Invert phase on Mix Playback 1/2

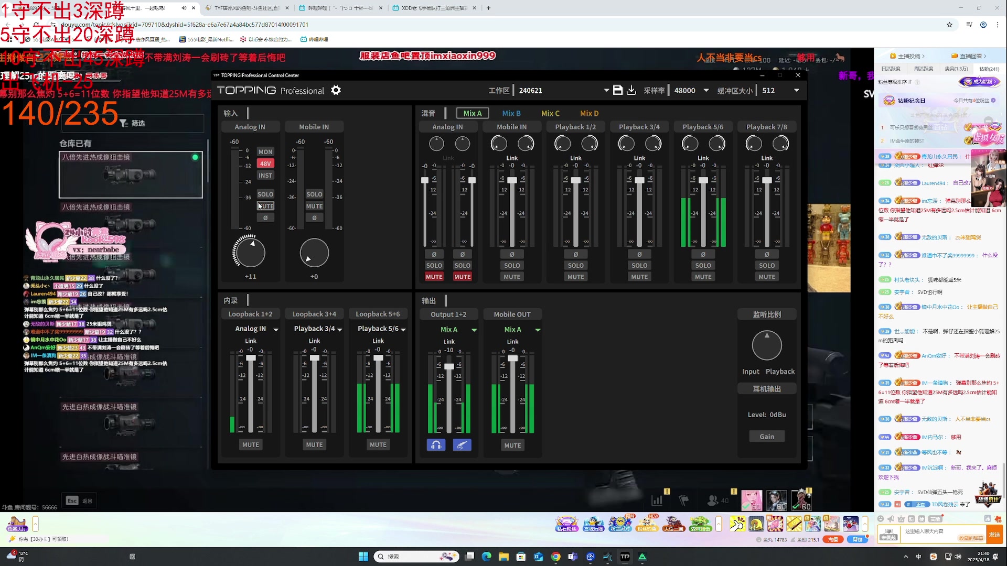click(576, 254)
